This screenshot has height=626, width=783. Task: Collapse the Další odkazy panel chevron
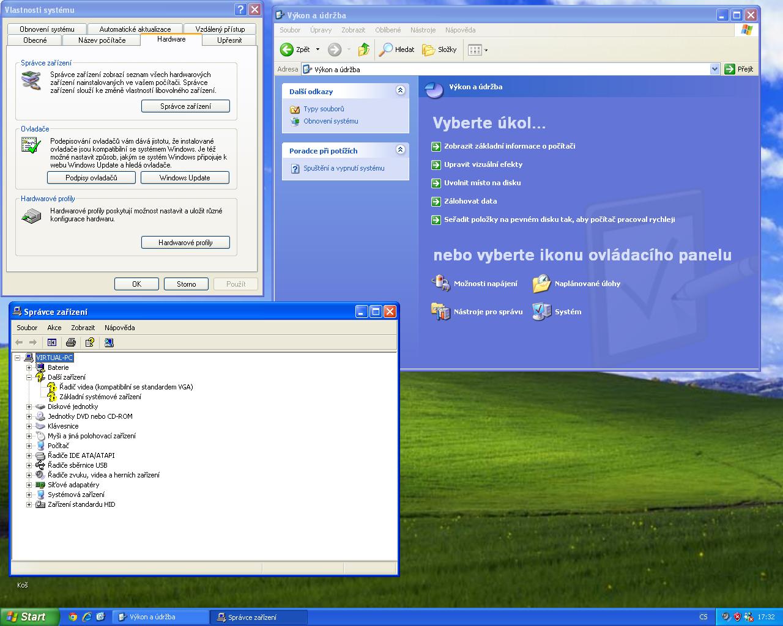(x=400, y=90)
